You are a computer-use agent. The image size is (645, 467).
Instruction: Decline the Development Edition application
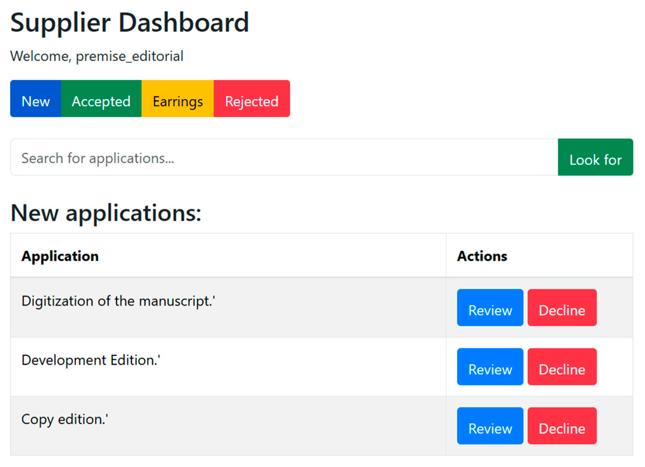(x=562, y=367)
